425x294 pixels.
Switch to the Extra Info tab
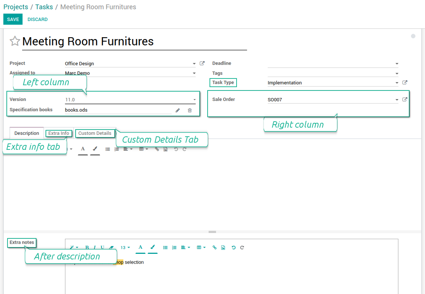pos(59,133)
